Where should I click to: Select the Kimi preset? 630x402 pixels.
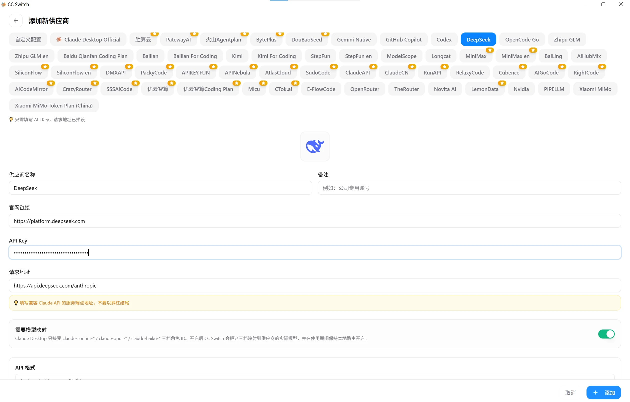tap(237, 56)
